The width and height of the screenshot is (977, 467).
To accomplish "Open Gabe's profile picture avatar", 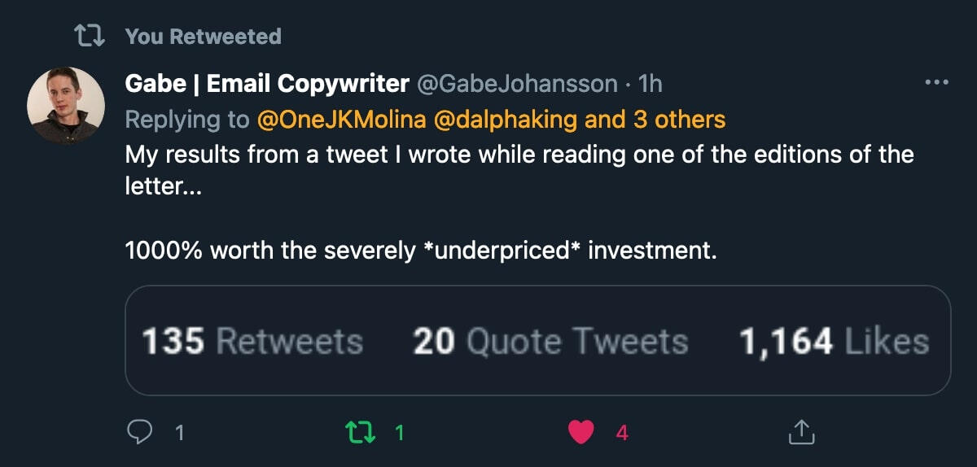I will tap(66, 106).
